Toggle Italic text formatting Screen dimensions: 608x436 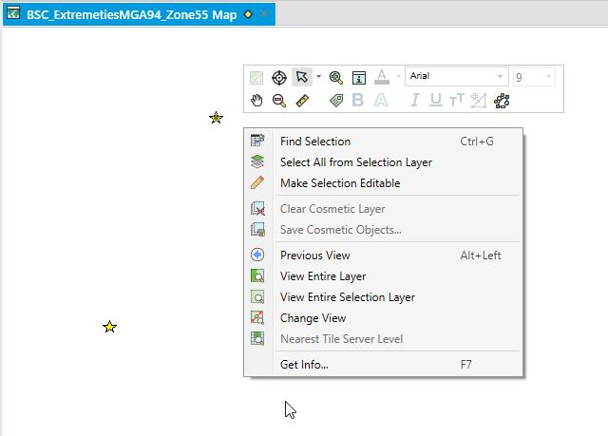pyautogui.click(x=415, y=100)
